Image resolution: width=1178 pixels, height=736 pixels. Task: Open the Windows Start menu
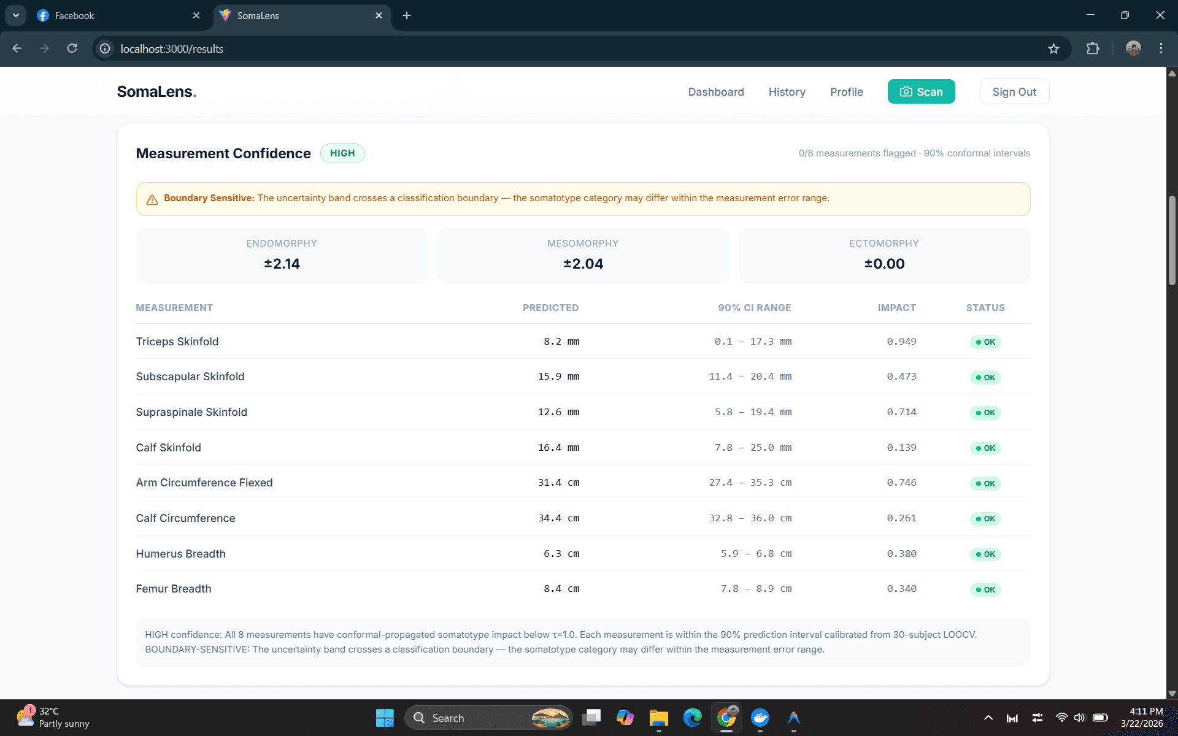click(x=385, y=718)
